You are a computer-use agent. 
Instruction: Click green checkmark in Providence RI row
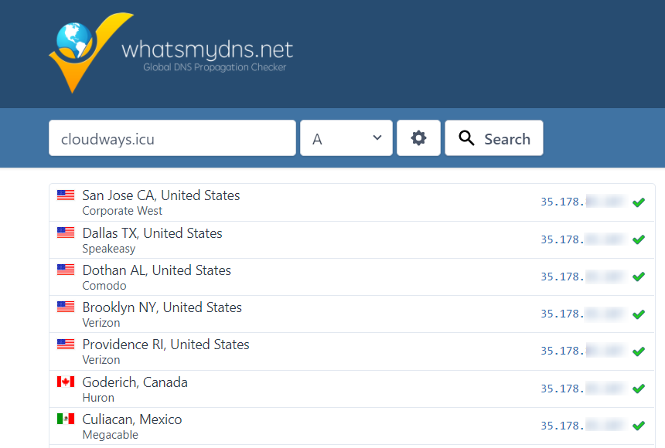[x=638, y=351]
